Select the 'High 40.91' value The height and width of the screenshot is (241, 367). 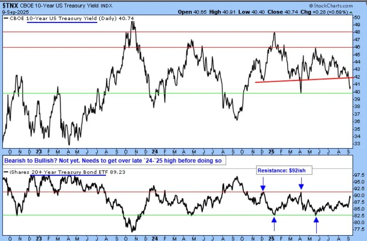pyautogui.click(x=222, y=12)
